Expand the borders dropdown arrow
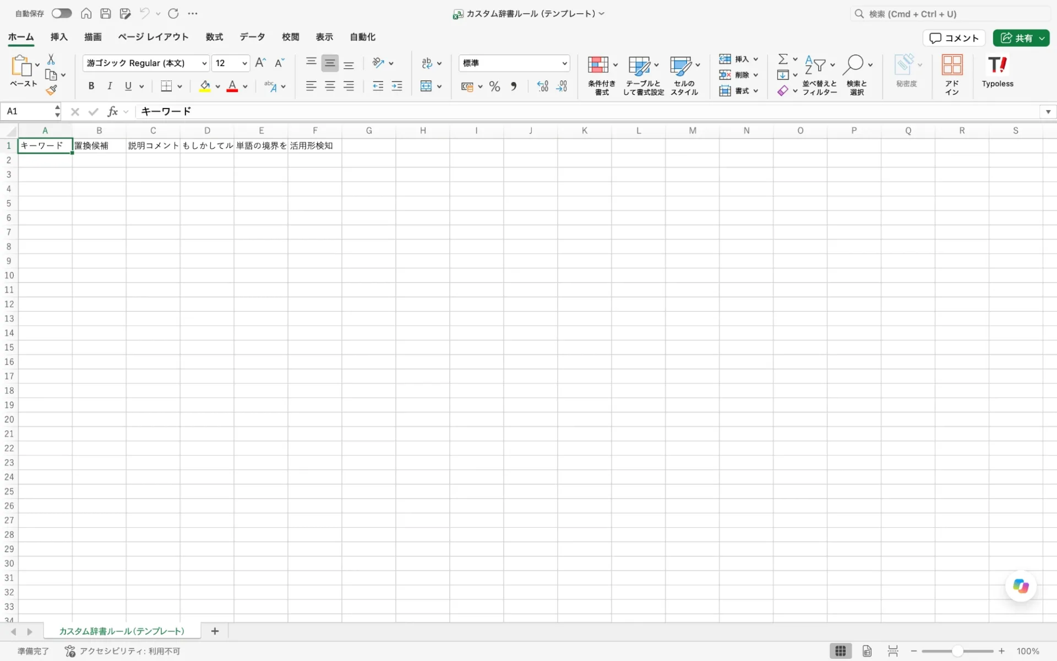The width and height of the screenshot is (1057, 661). (x=180, y=86)
